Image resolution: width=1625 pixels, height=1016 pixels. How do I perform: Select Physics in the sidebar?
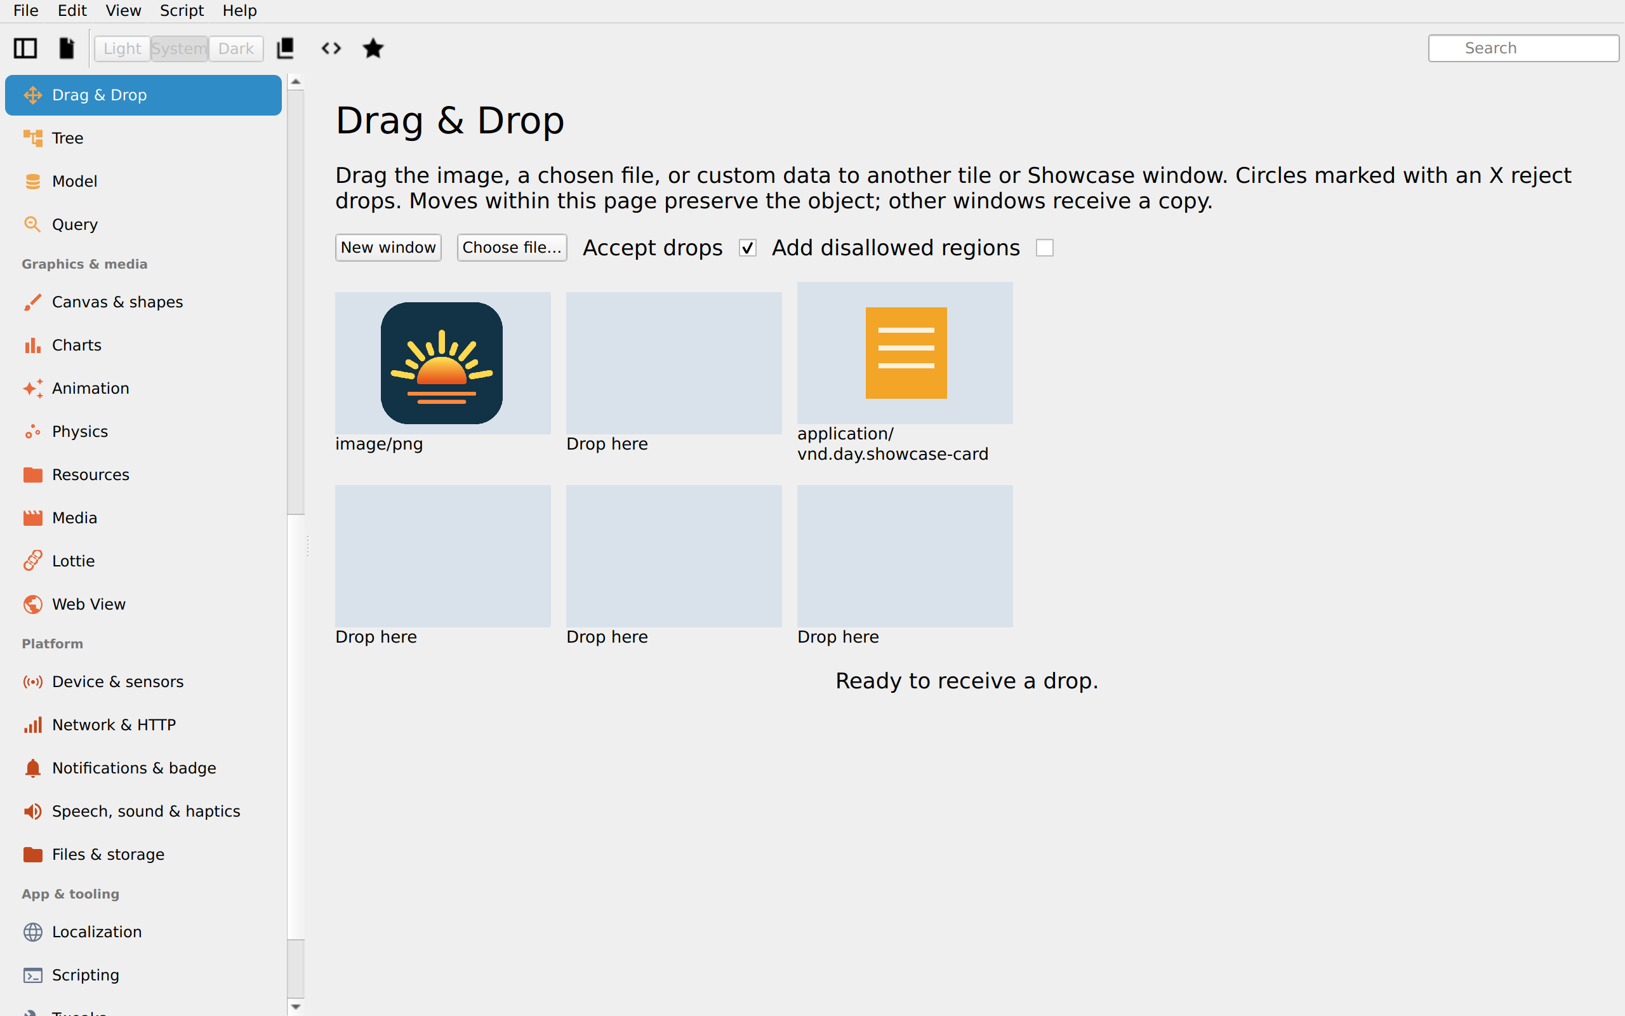click(143, 431)
